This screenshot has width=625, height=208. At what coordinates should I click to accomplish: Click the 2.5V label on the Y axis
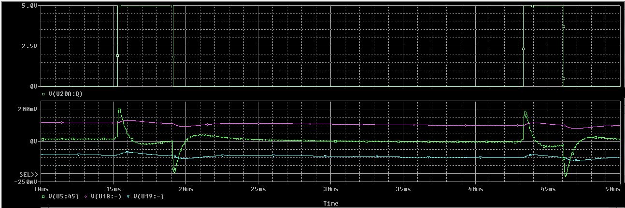30,46
